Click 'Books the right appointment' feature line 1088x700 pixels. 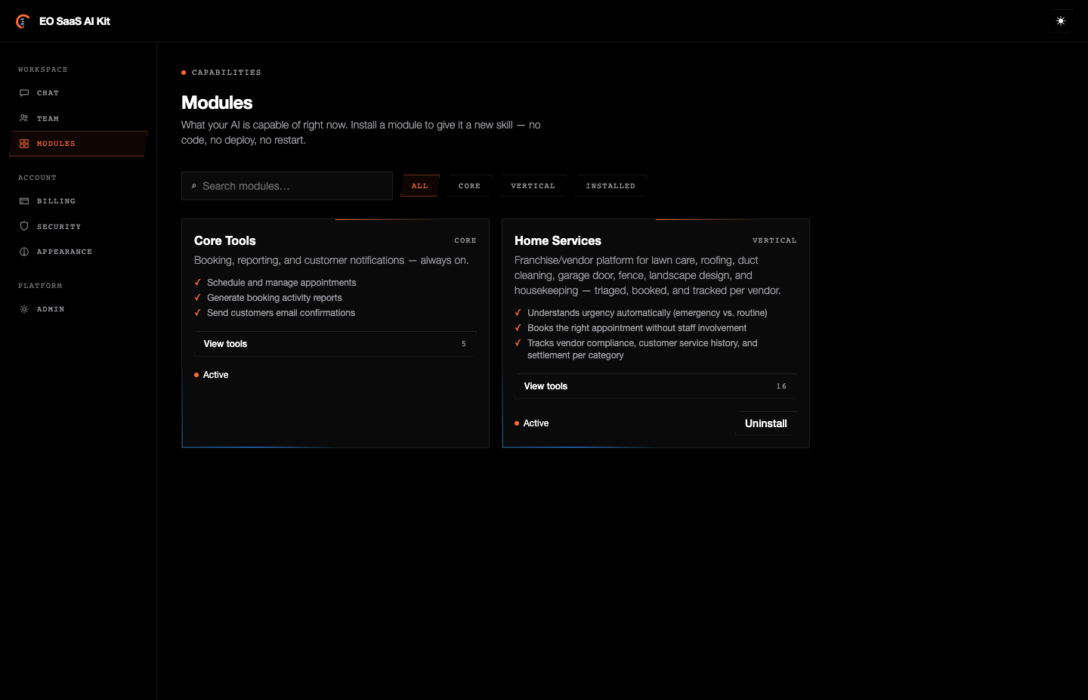637,328
